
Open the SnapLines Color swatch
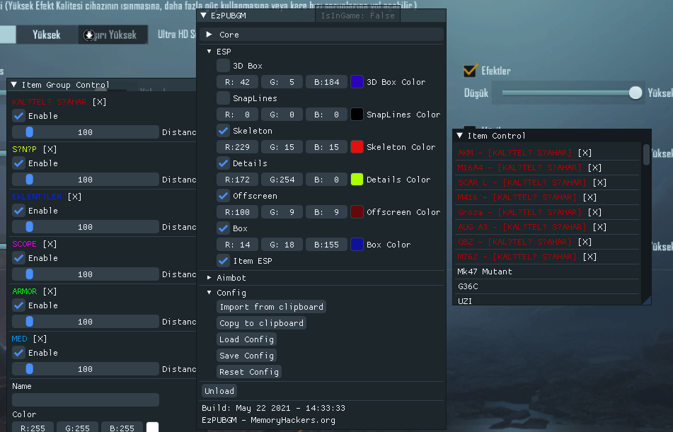357,115
